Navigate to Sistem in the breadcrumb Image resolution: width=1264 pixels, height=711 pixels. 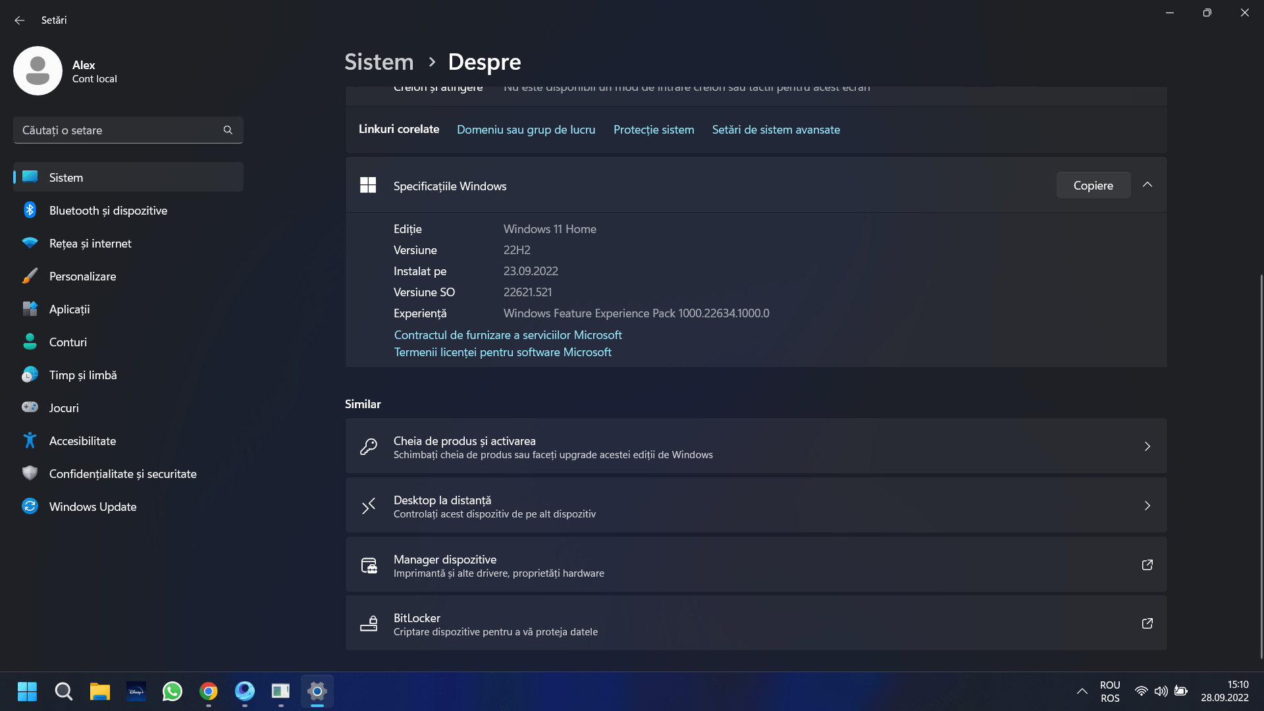pyautogui.click(x=379, y=62)
